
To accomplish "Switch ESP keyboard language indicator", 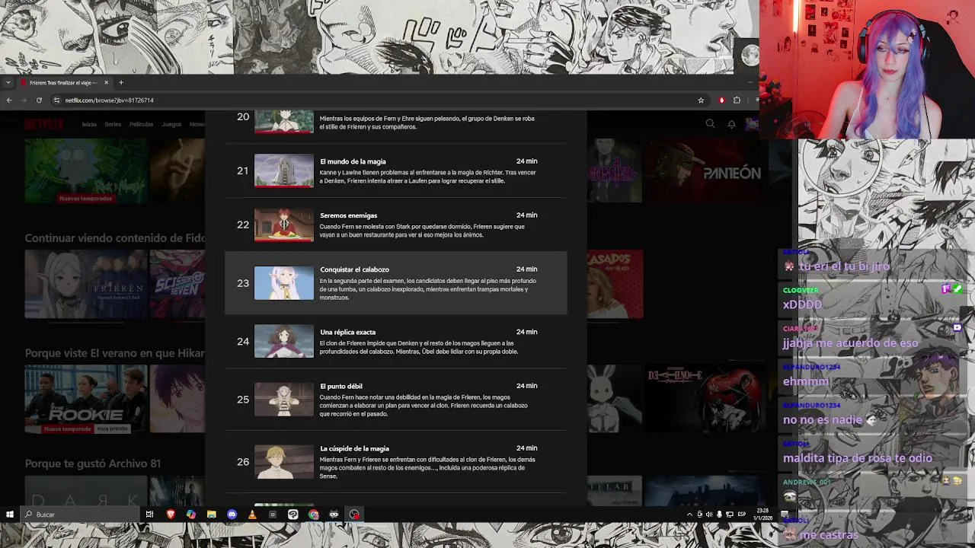I will click(741, 515).
